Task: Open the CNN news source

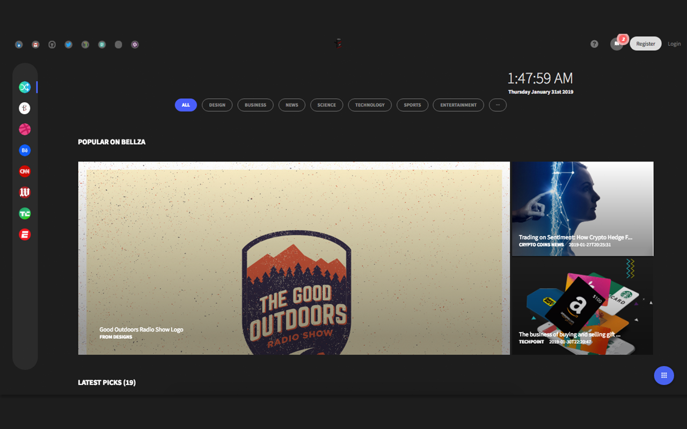Action: click(x=25, y=172)
